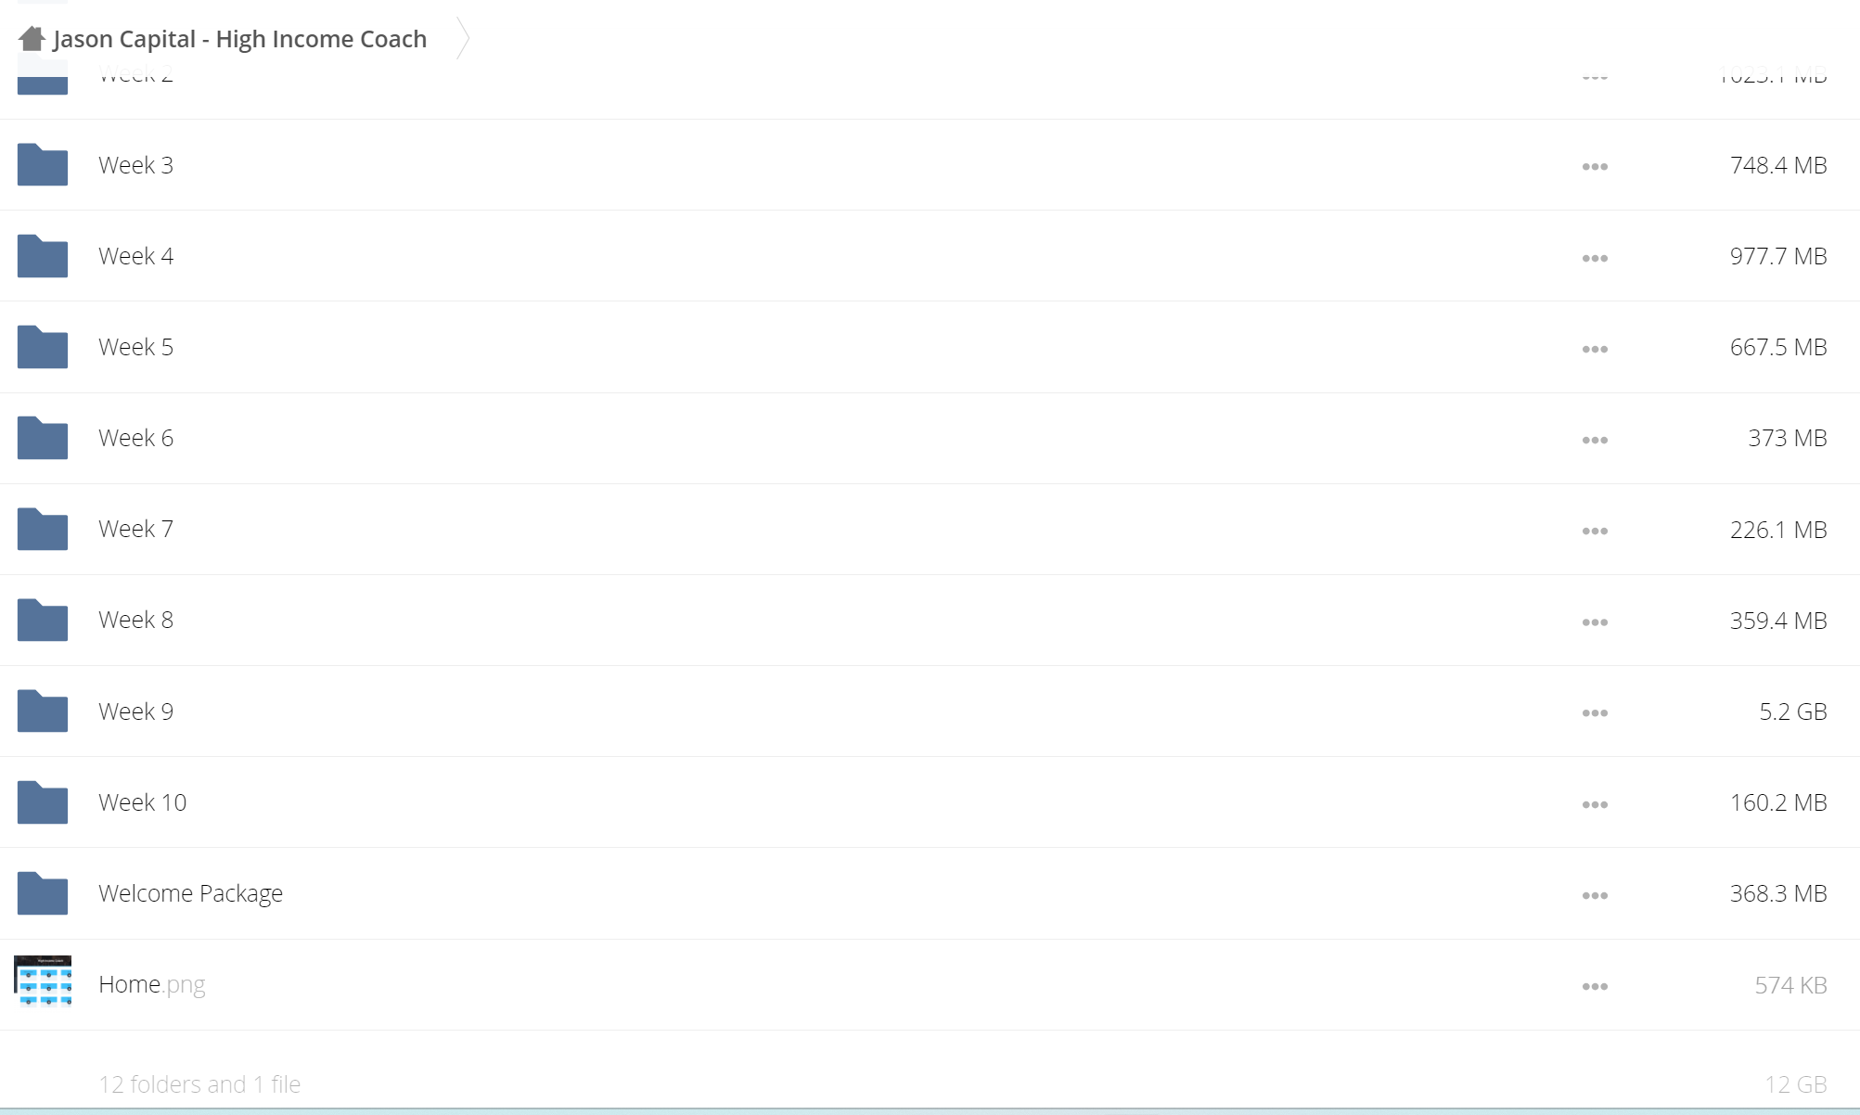Screen dimensions: 1860x1115
Task: Open more actions for Week 8
Action: tap(1595, 622)
